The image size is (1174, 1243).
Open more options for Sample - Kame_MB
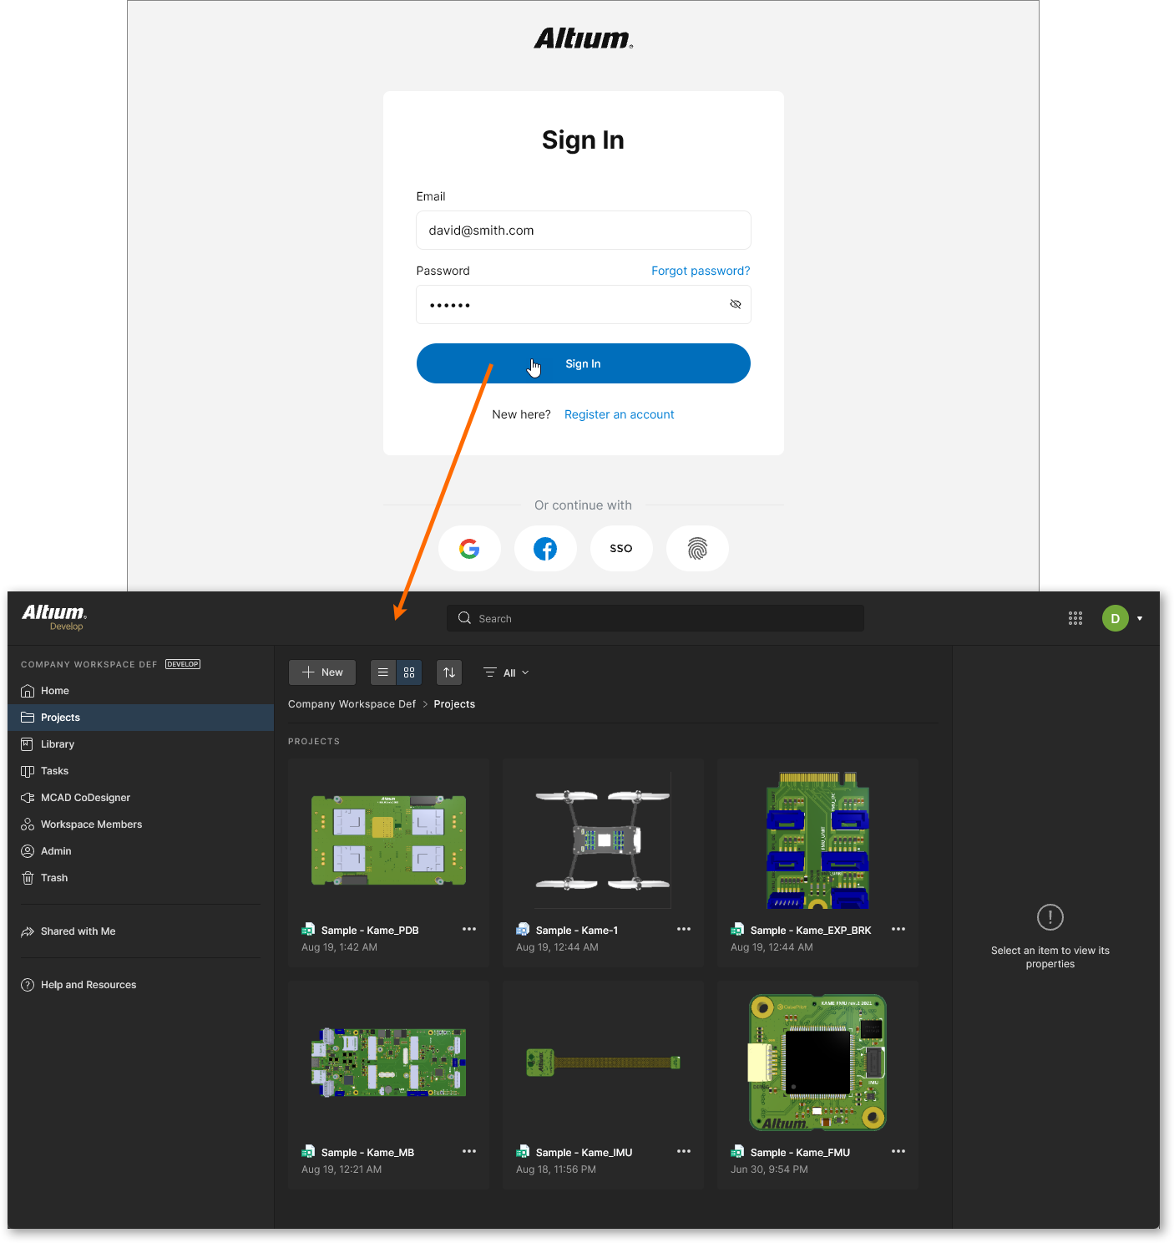click(469, 1151)
